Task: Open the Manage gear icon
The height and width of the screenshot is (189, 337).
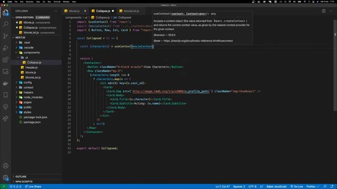Action: (x=6, y=177)
